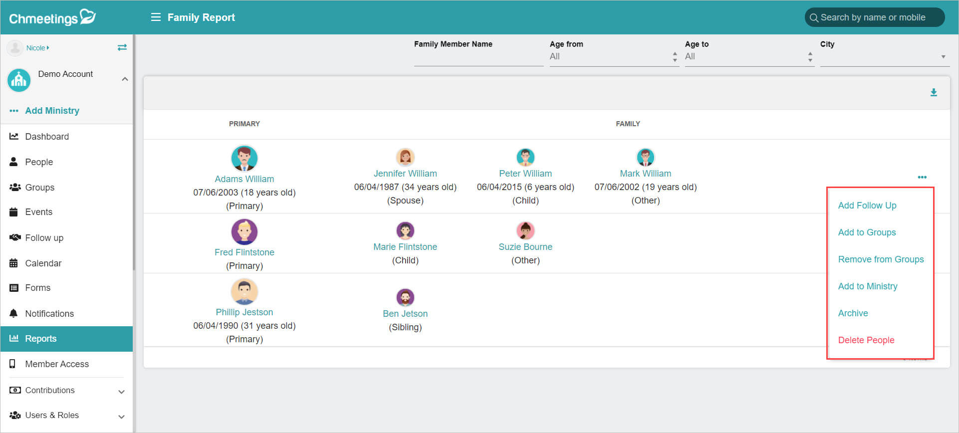
Task: Click the Events calendar icon
Action: tap(14, 212)
